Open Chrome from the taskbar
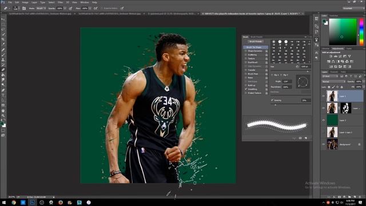This screenshot has height=206, width=366. (x=14, y=203)
